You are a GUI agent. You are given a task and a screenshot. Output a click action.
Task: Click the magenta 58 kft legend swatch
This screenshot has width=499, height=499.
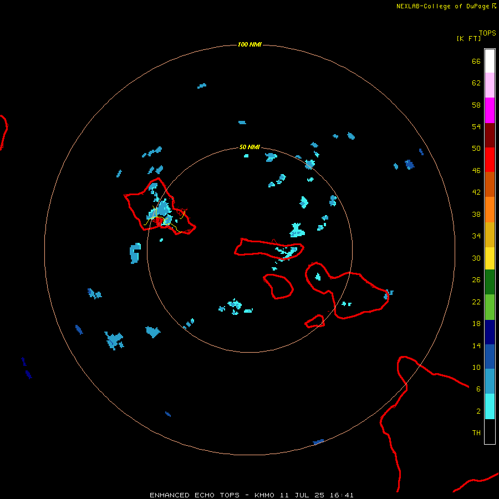(x=490, y=110)
